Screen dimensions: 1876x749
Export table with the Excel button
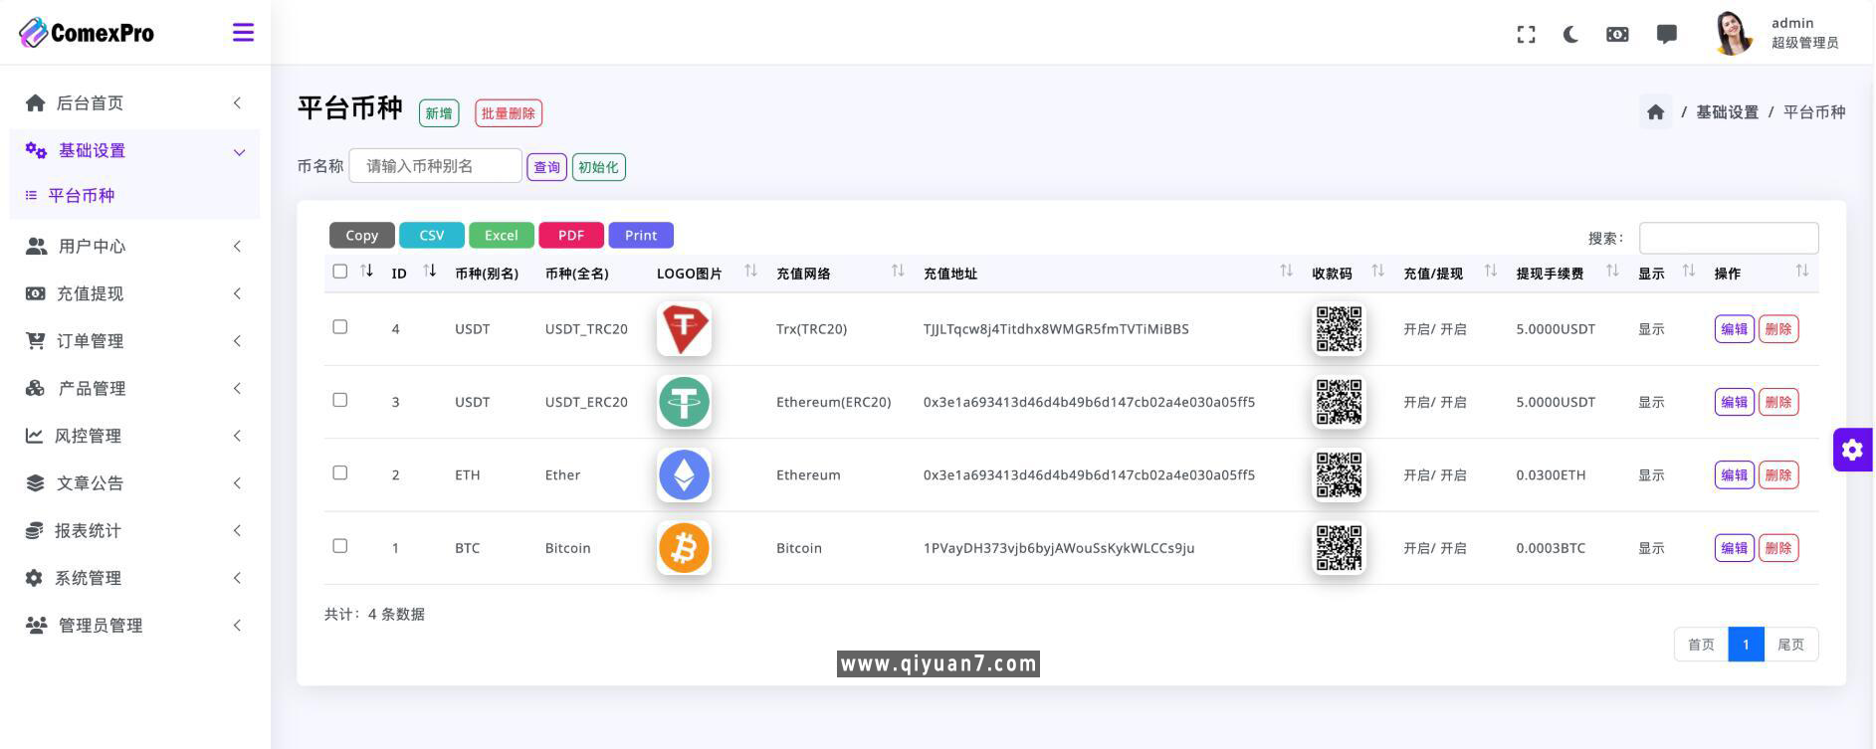tap(501, 236)
